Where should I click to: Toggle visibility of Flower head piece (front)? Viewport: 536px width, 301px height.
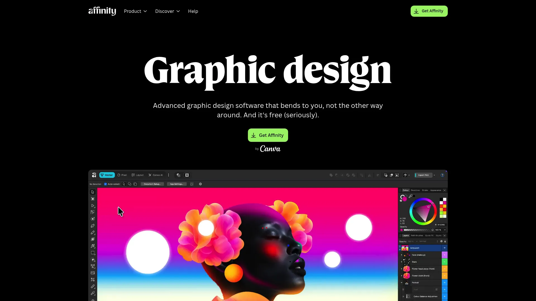click(x=444, y=269)
